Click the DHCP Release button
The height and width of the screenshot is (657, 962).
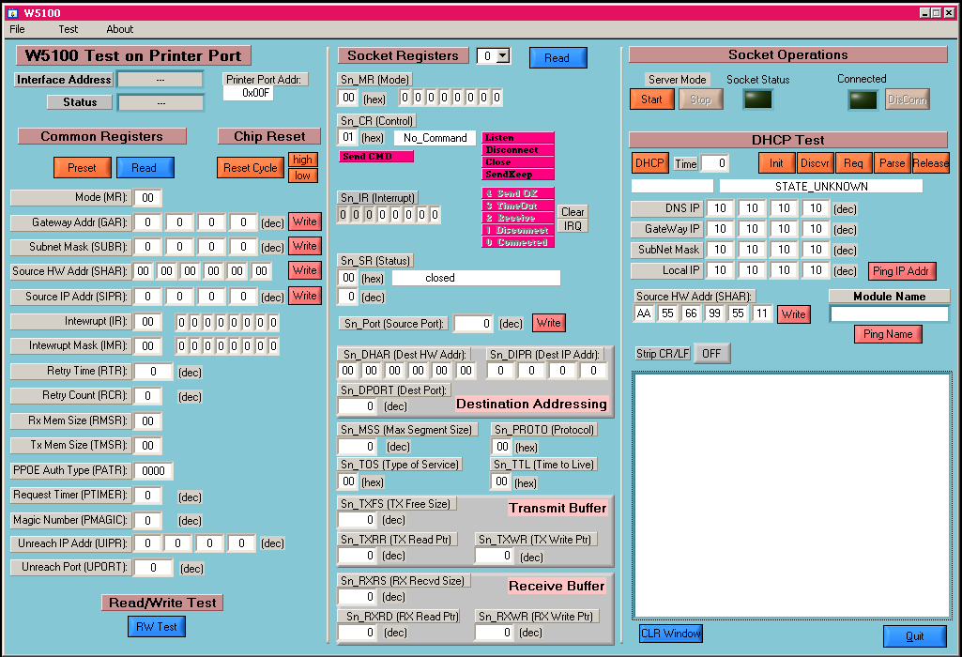coord(931,163)
